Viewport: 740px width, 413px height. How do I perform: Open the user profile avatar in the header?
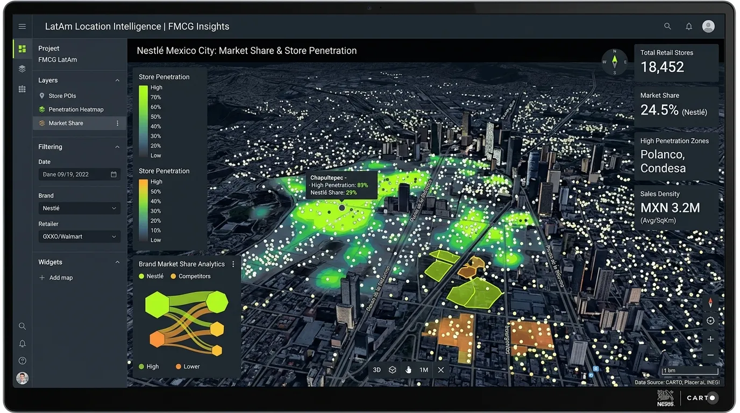pyautogui.click(x=708, y=26)
